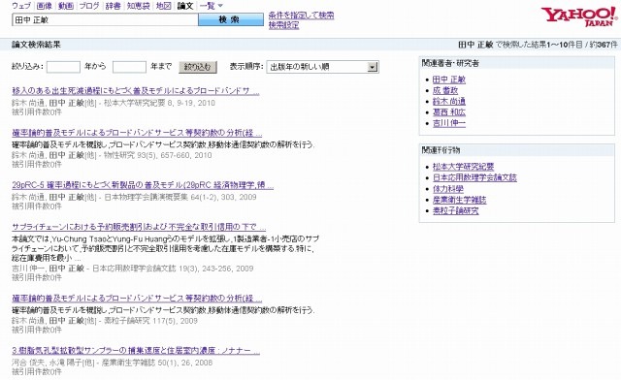Click the 論文検索結果 heading text
Screen dimensions: 621x380
click(37, 45)
